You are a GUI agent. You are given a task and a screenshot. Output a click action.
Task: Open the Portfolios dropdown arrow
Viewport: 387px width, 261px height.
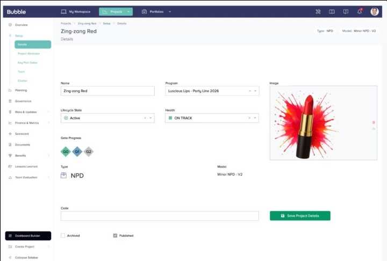click(x=170, y=12)
